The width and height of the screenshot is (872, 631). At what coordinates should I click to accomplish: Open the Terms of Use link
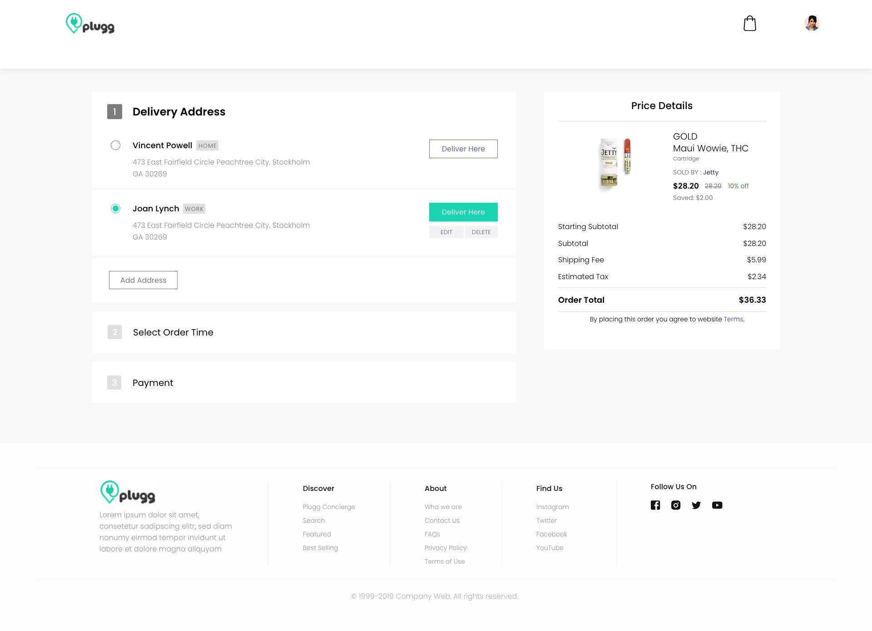[445, 561]
